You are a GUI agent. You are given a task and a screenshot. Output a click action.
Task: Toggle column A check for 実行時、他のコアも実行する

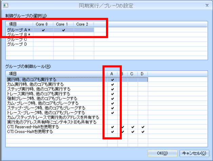[112, 80]
